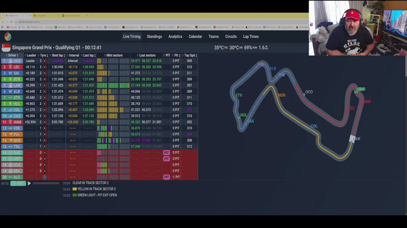Go to the Standings page

tap(154, 36)
